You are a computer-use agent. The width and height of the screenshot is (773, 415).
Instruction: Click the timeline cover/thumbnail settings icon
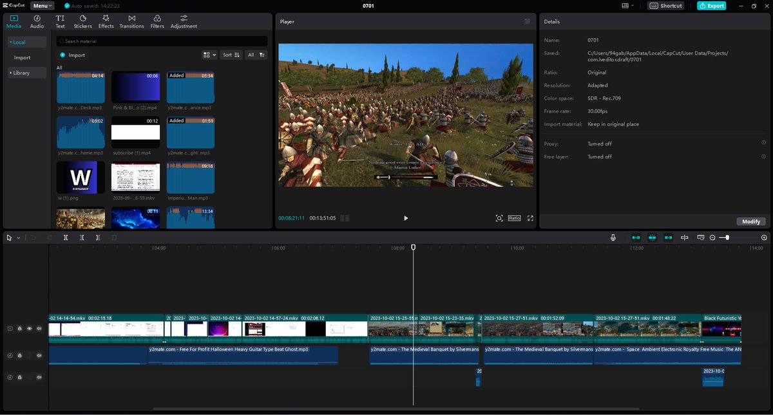point(700,237)
